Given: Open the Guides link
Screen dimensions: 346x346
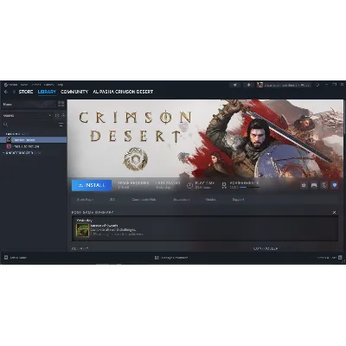Looking at the screenshot, I should (211, 200).
